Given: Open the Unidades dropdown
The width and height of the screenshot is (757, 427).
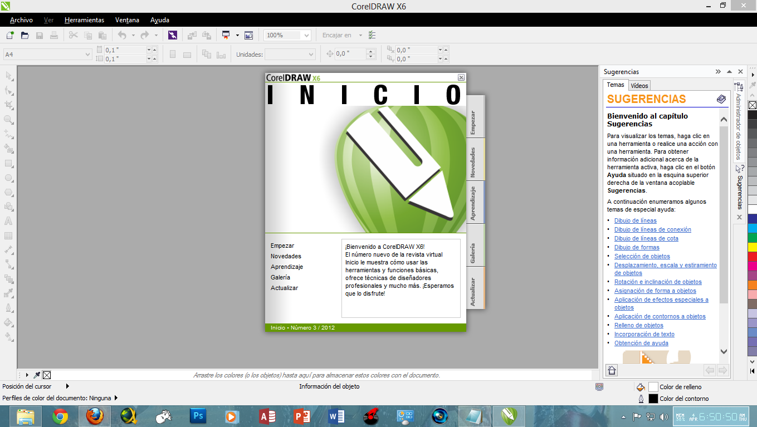Looking at the screenshot, I should click(311, 55).
